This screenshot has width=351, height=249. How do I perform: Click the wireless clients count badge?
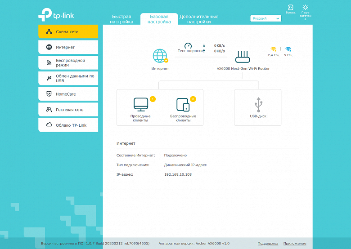pyautogui.click(x=193, y=99)
